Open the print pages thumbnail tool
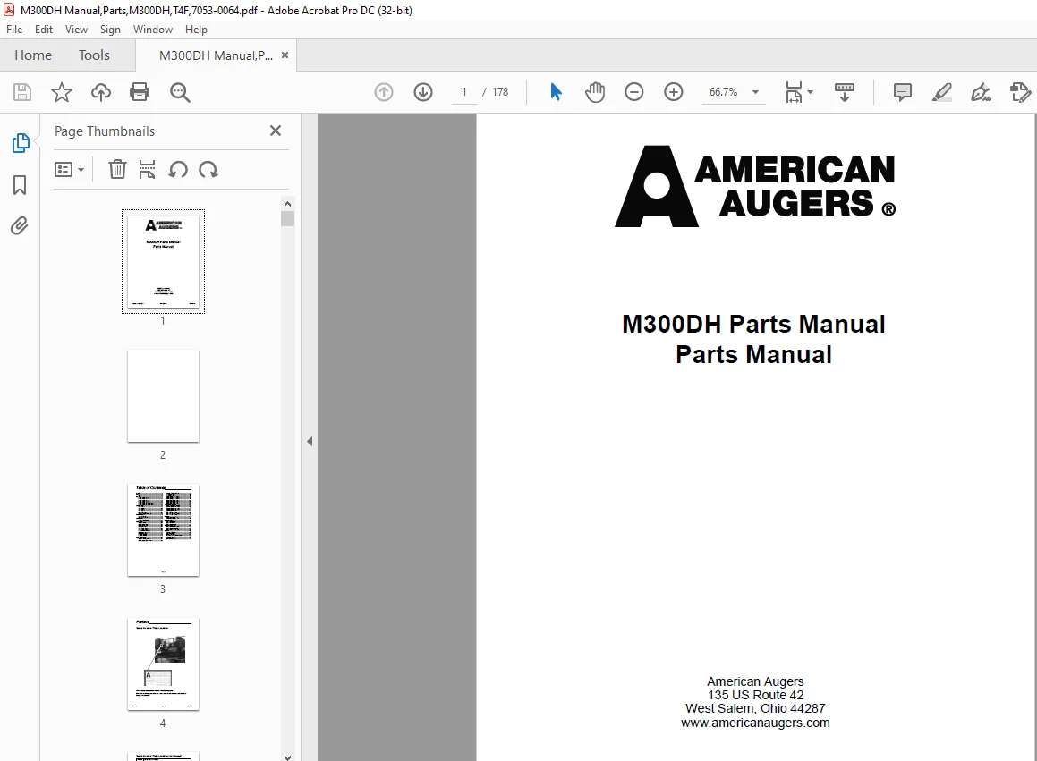Viewport: 1037px width, 761px height. pos(147,169)
